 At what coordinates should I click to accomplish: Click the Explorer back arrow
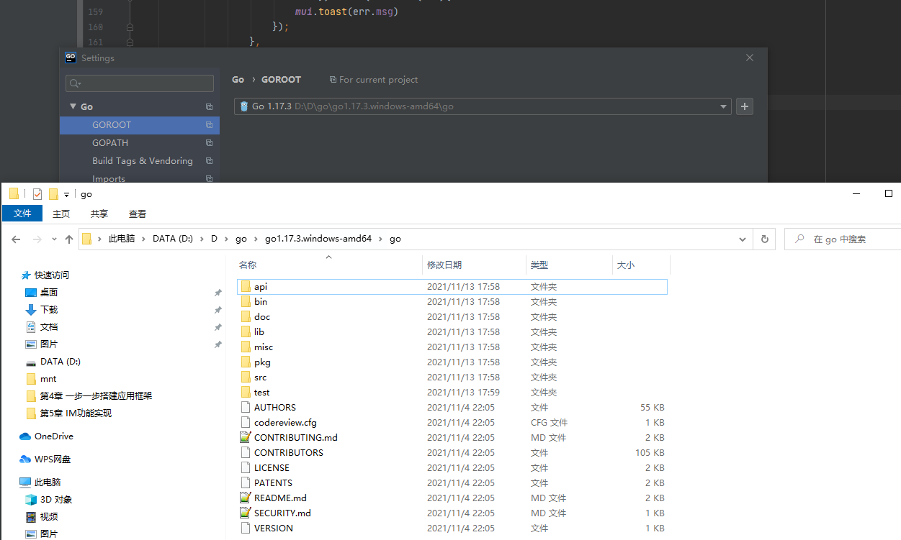(16, 239)
